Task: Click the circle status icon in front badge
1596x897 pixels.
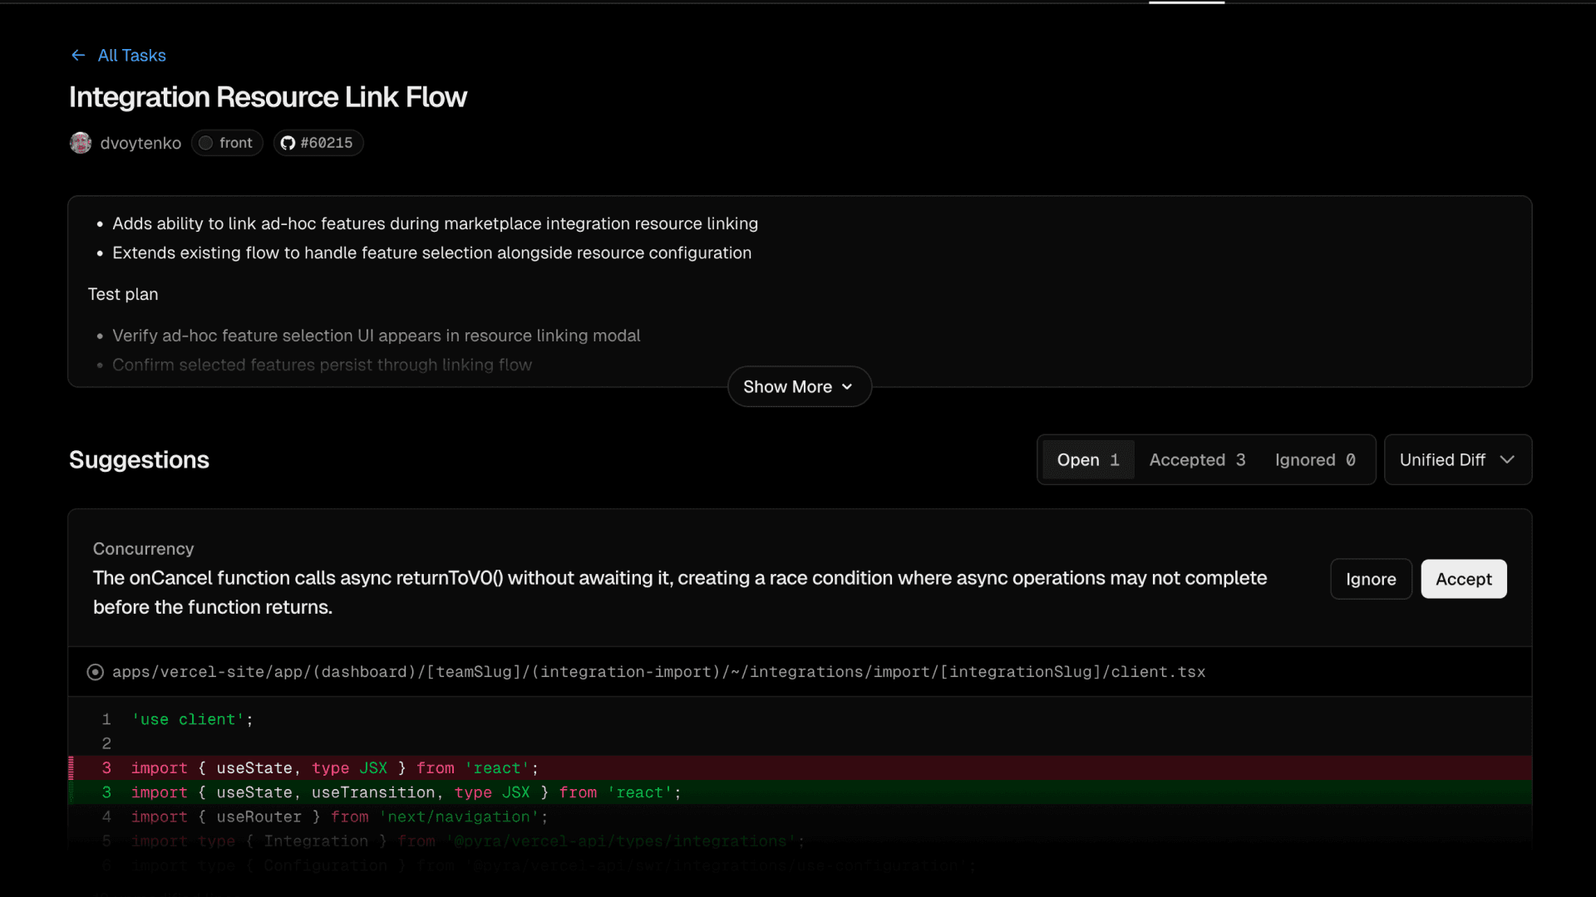Action: 205,143
